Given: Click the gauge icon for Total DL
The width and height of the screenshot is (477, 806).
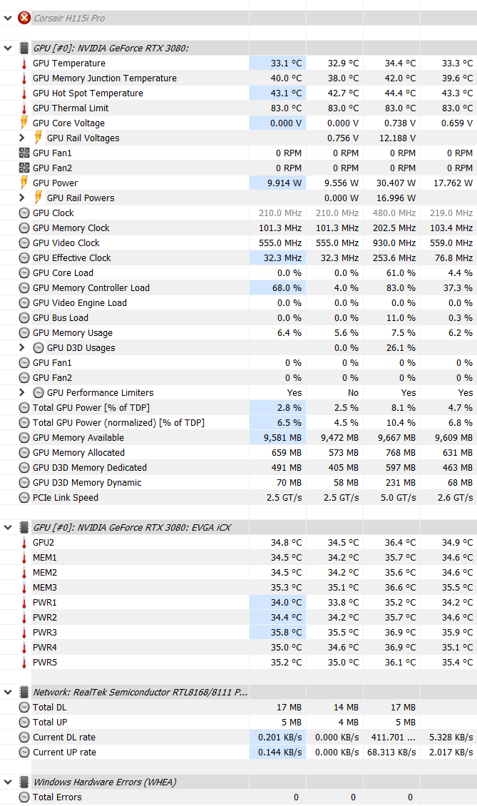Looking at the screenshot, I should (24, 708).
